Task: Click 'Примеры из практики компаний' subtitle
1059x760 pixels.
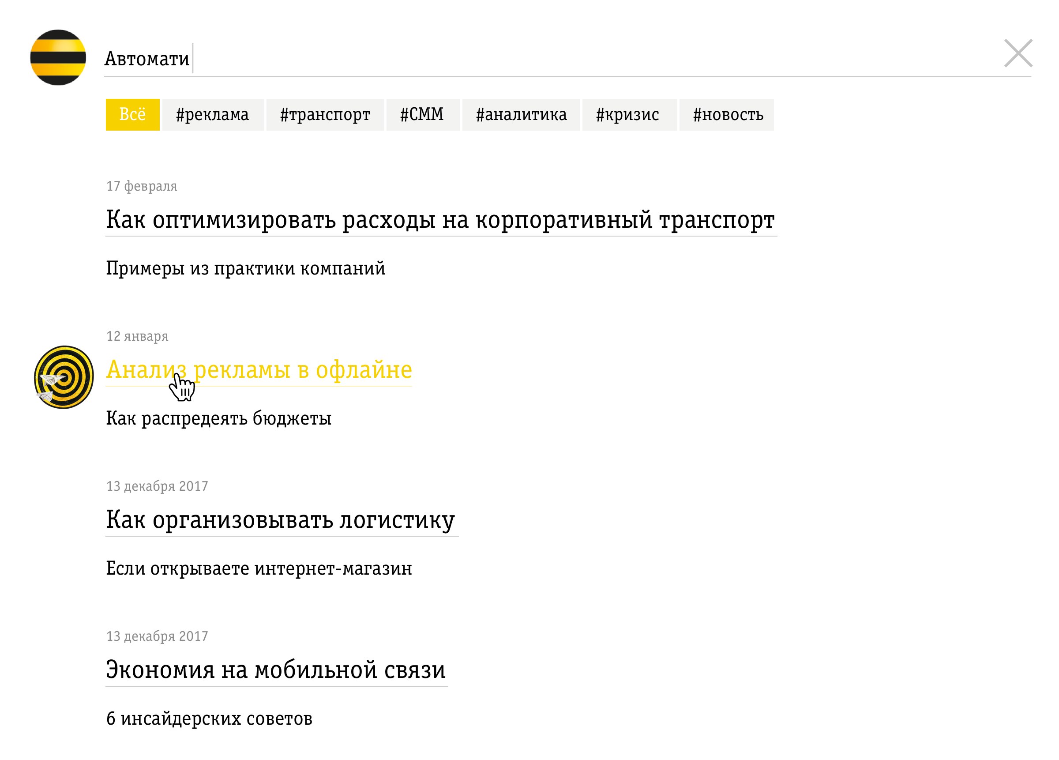Action: click(245, 268)
